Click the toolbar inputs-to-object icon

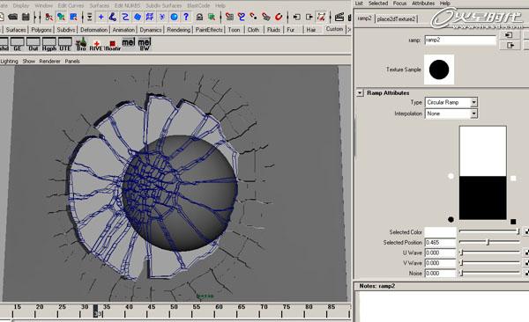296,17
